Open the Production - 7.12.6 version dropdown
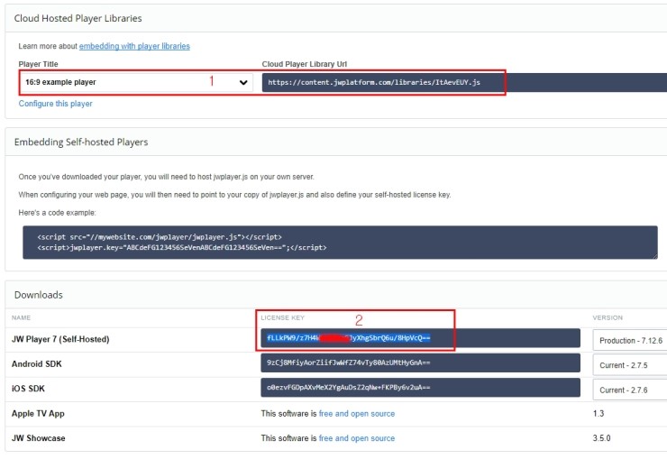667x459 pixels. click(x=629, y=340)
